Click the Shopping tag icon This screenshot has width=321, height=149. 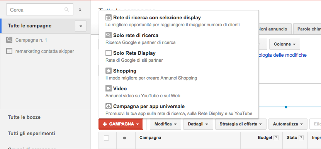click(x=109, y=71)
